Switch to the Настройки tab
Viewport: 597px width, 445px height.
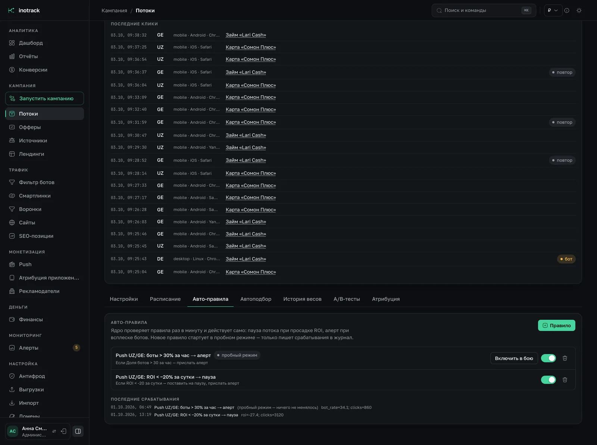pos(124,299)
